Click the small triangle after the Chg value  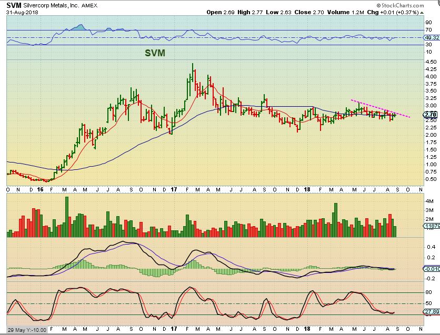pos(422,13)
